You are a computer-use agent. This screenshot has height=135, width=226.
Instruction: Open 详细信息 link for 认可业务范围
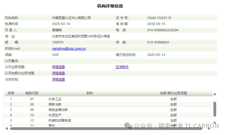pyautogui.click(x=59, y=67)
